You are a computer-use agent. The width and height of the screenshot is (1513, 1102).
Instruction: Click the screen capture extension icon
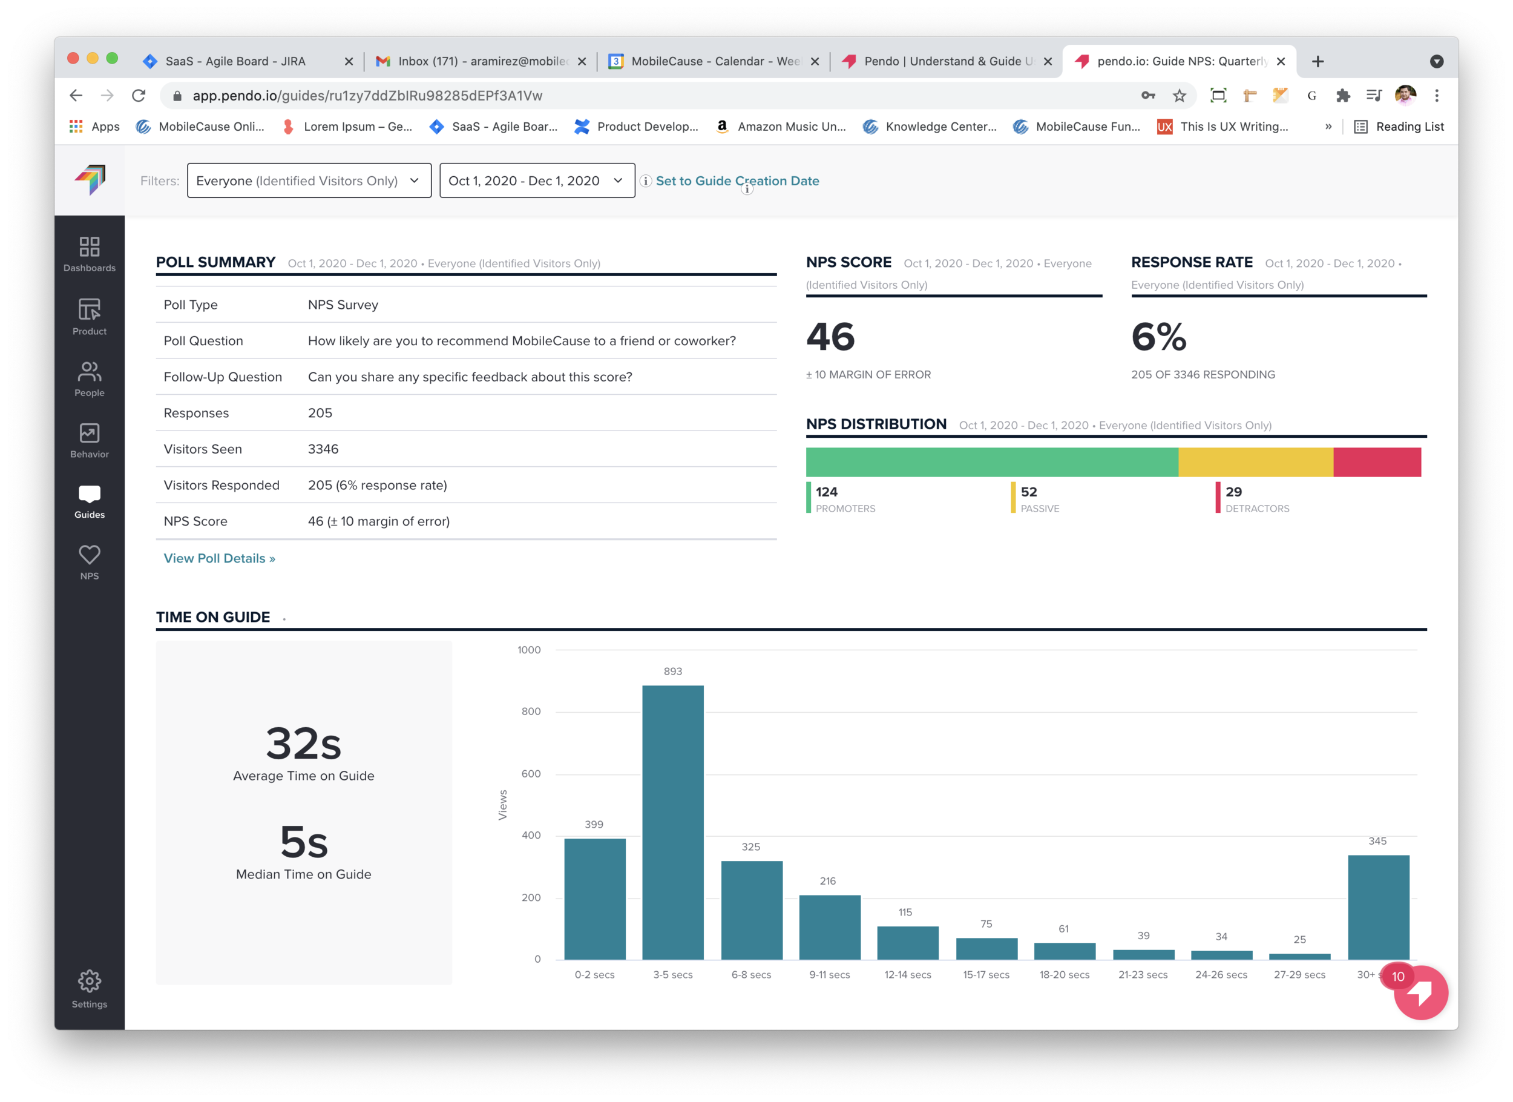coord(1218,96)
